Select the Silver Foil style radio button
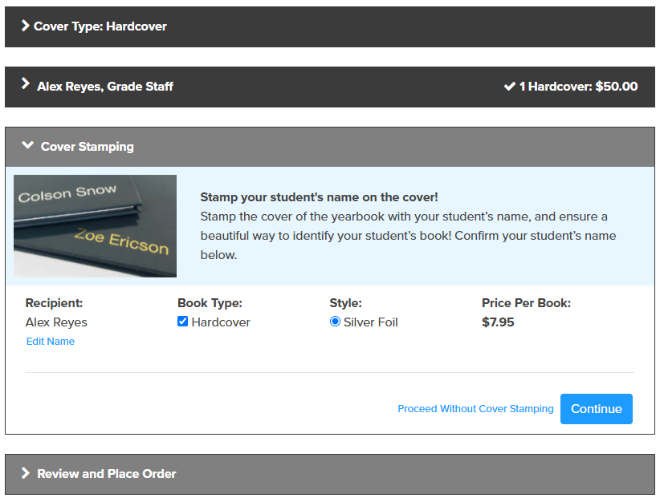Image resolution: width=660 pixels, height=498 pixels. pos(335,322)
